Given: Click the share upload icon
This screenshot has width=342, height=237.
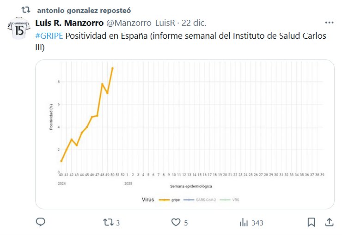Looking at the screenshot, I should click(329, 223).
